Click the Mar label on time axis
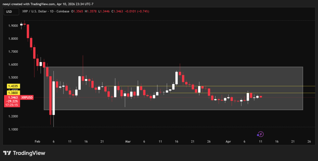Image resolution: width=318 pixels, height=161 pixels. 128,141
